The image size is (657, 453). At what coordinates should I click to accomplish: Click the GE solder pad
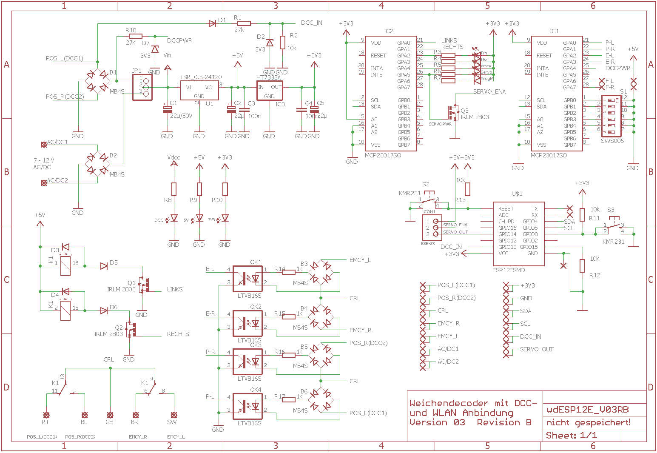110,415
